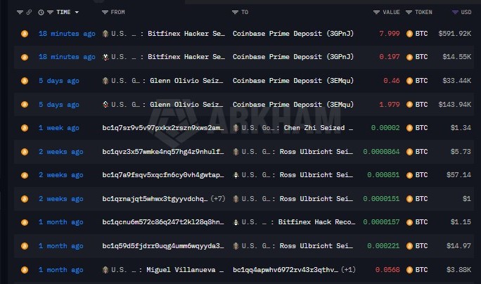
Task: Open '2 weeks ago' link in $57.14 row
Action: coord(60,175)
